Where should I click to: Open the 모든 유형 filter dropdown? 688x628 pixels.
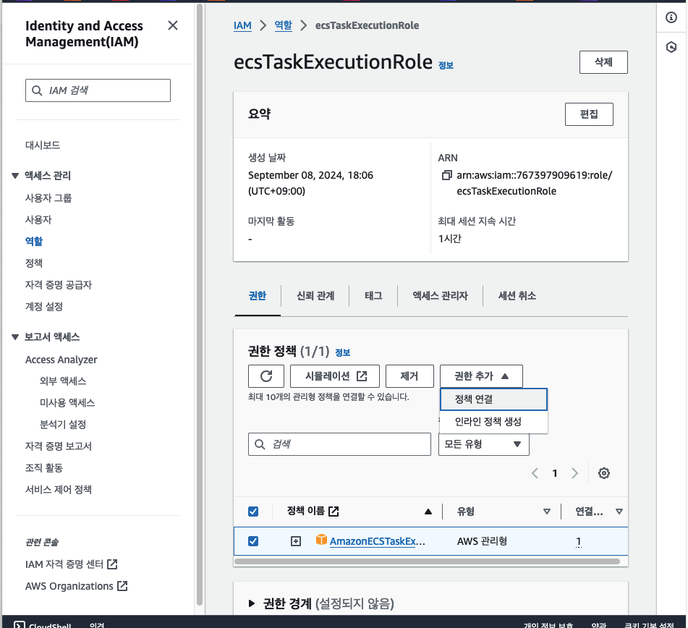pyautogui.click(x=483, y=444)
